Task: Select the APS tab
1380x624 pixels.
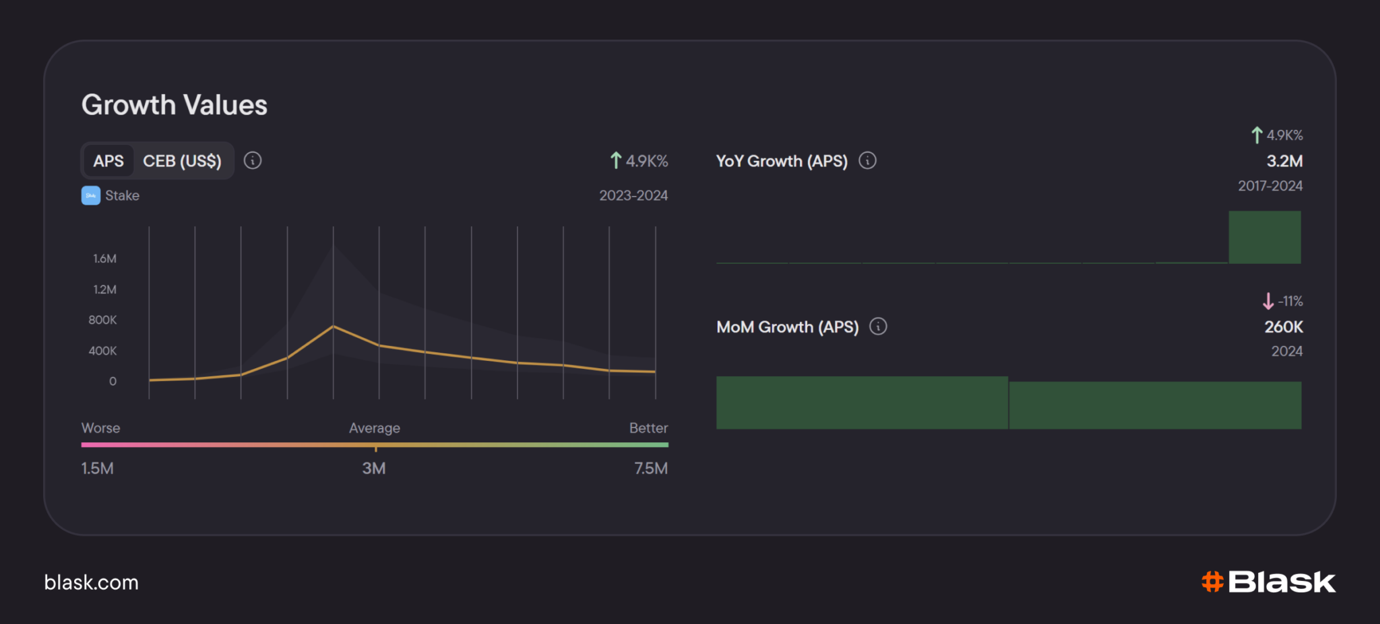Action: coord(108,161)
